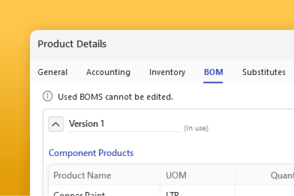This screenshot has height=196, width=294.
Task: Click the info icon beside Used BOMS notice
Action: coord(47,96)
